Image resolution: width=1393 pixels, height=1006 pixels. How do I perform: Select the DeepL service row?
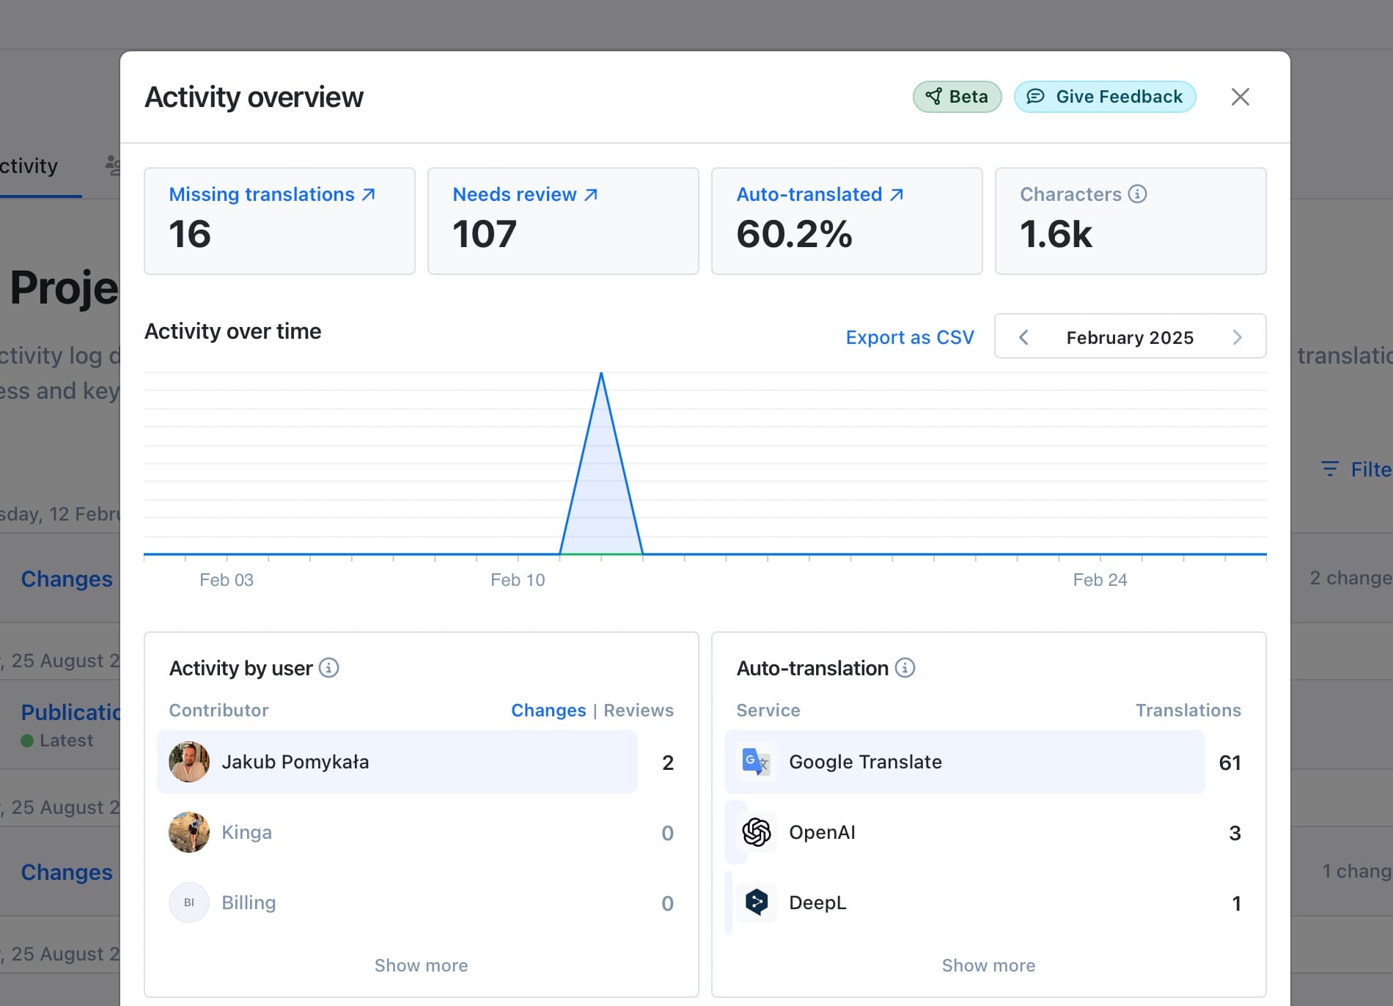coord(988,903)
